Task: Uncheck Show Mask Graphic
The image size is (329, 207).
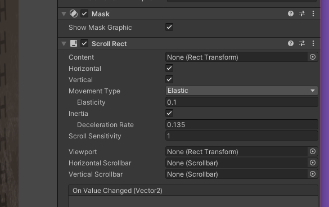Action: pos(169,27)
